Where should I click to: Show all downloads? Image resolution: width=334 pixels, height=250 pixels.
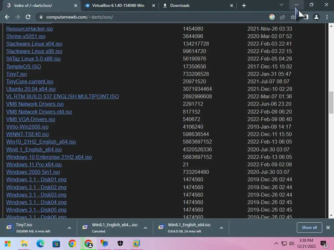point(309,228)
